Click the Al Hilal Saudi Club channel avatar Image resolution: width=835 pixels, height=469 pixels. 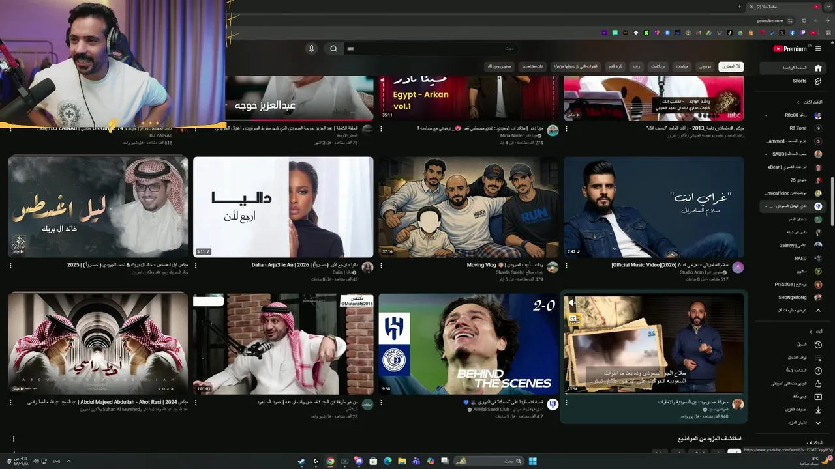(553, 405)
